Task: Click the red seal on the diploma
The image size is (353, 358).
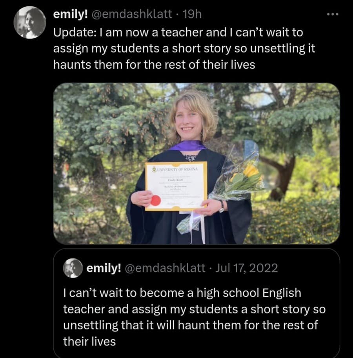Action: point(156,200)
